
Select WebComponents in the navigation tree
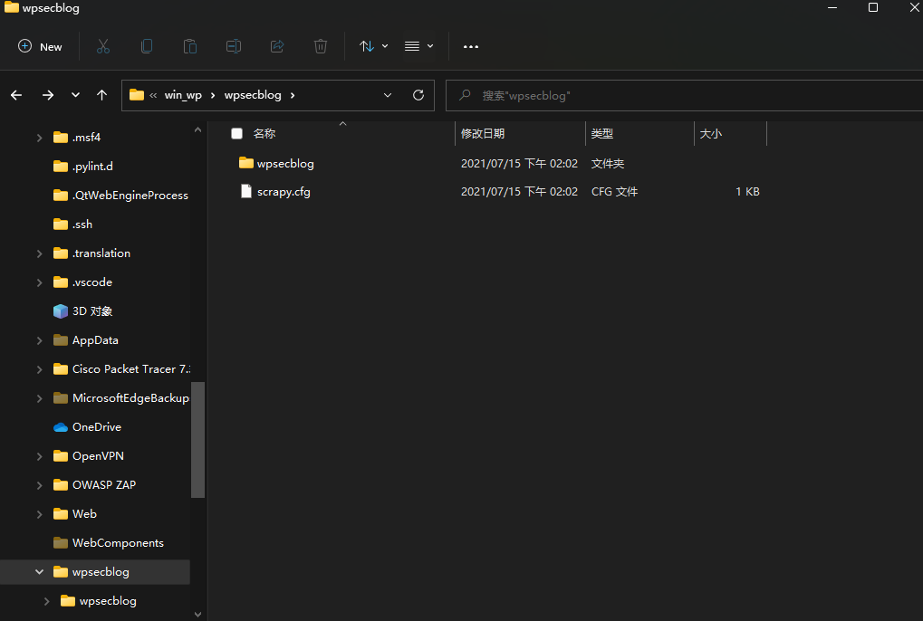pos(118,543)
